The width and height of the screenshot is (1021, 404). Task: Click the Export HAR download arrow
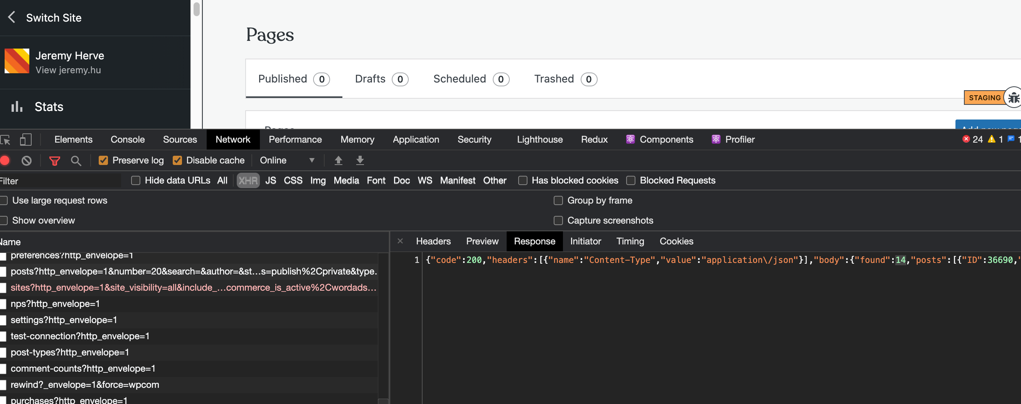click(x=360, y=160)
